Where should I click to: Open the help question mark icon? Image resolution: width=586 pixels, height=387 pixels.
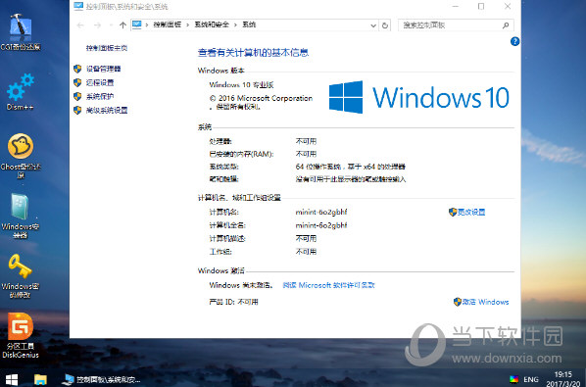pyautogui.click(x=514, y=41)
